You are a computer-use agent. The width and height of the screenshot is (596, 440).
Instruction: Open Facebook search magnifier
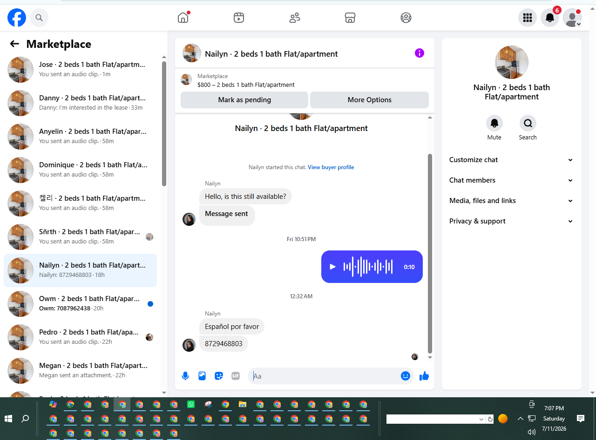coord(39,18)
